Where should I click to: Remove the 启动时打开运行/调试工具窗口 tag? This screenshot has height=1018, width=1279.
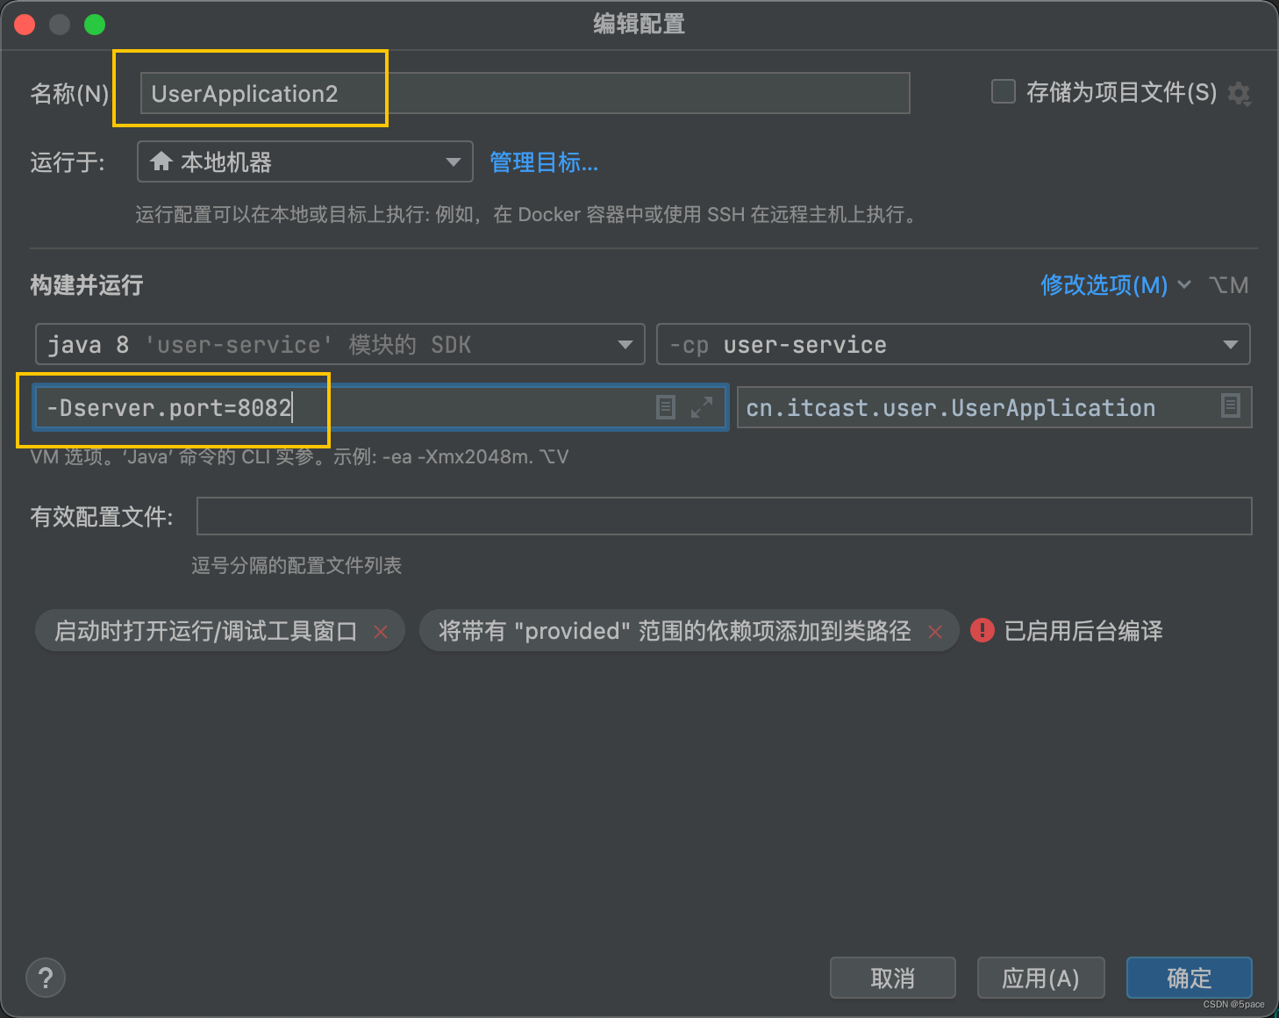381,632
